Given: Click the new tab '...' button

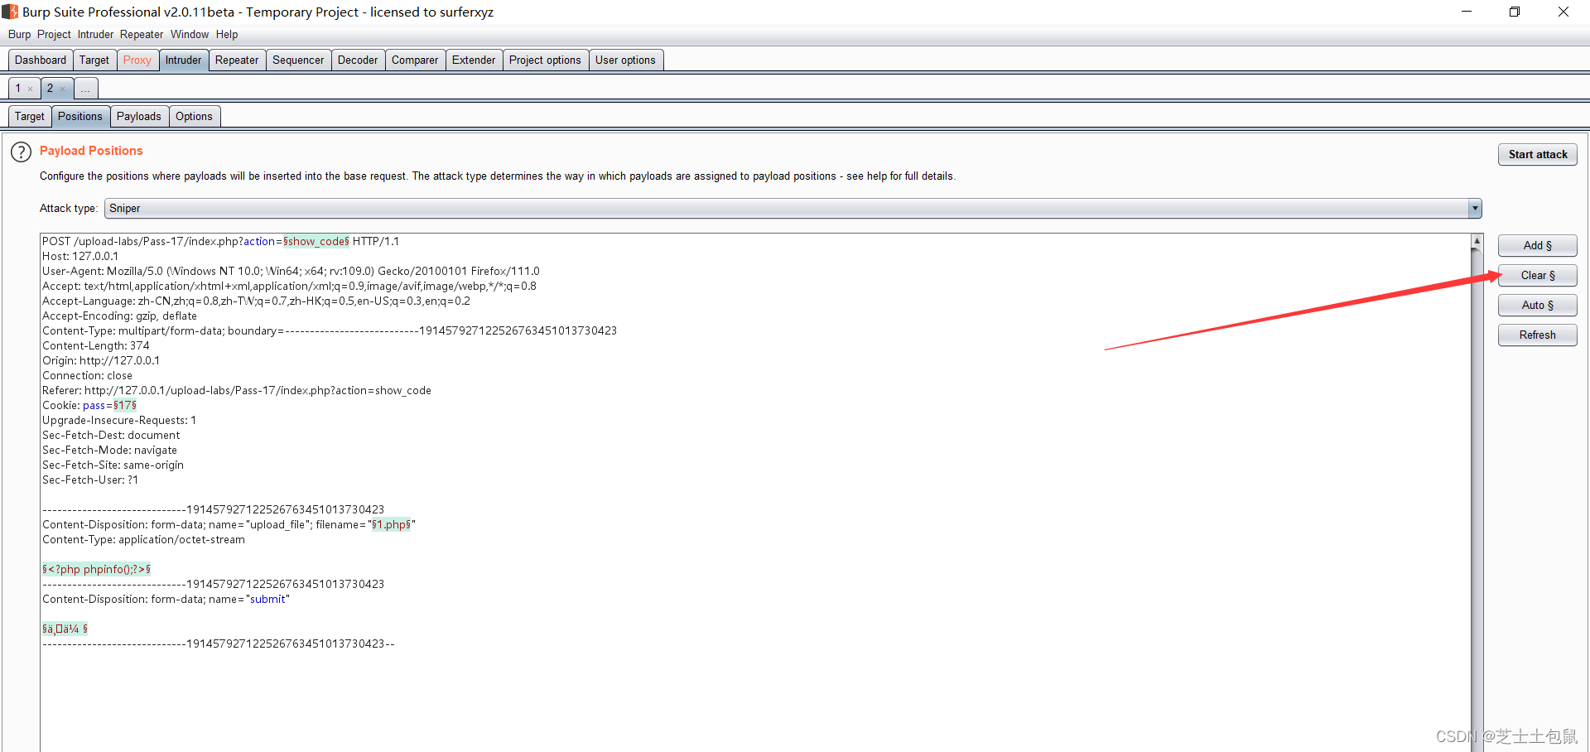Looking at the screenshot, I should [85, 89].
